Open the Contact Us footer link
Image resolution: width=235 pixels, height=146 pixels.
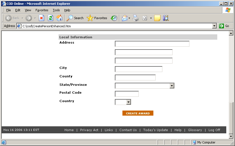click(128, 130)
